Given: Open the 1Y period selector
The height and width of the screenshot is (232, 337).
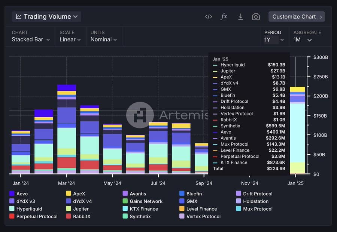Looking at the screenshot, I should [x=274, y=40].
